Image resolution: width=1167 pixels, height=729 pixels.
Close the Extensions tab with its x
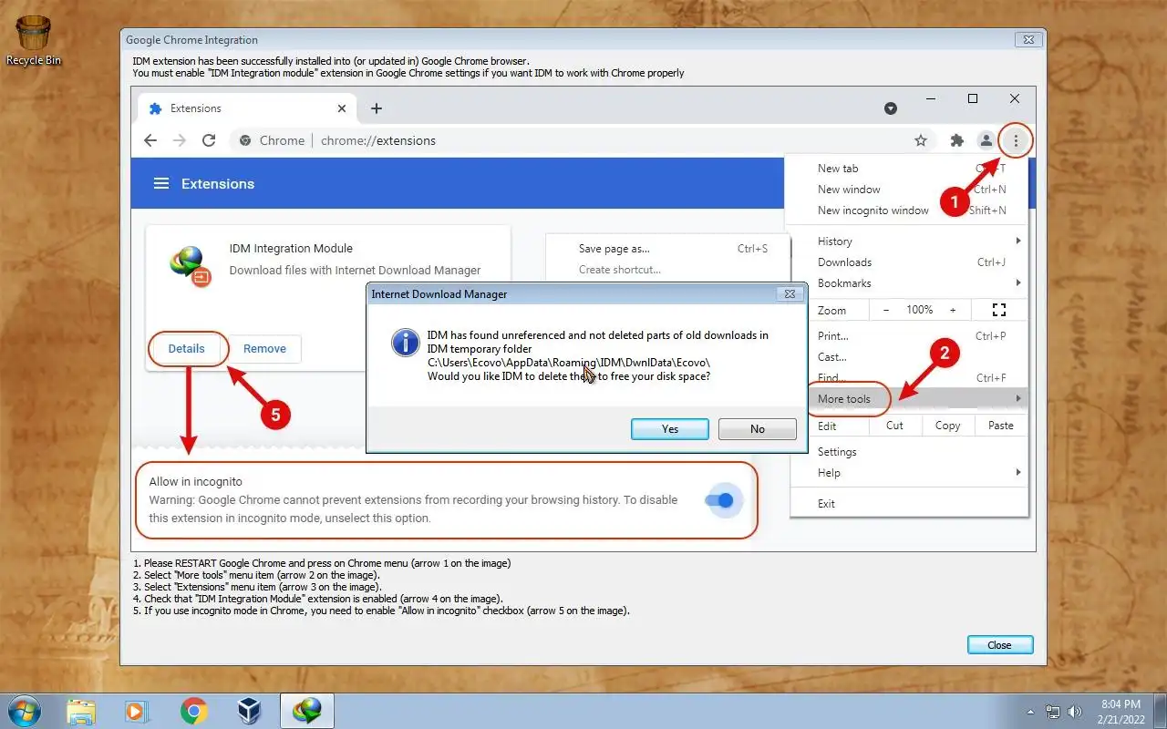(x=342, y=108)
